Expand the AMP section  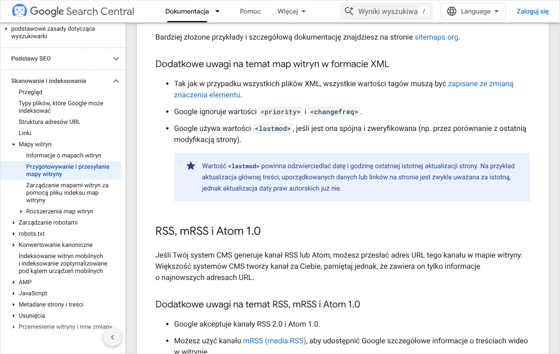[x=14, y=282]
